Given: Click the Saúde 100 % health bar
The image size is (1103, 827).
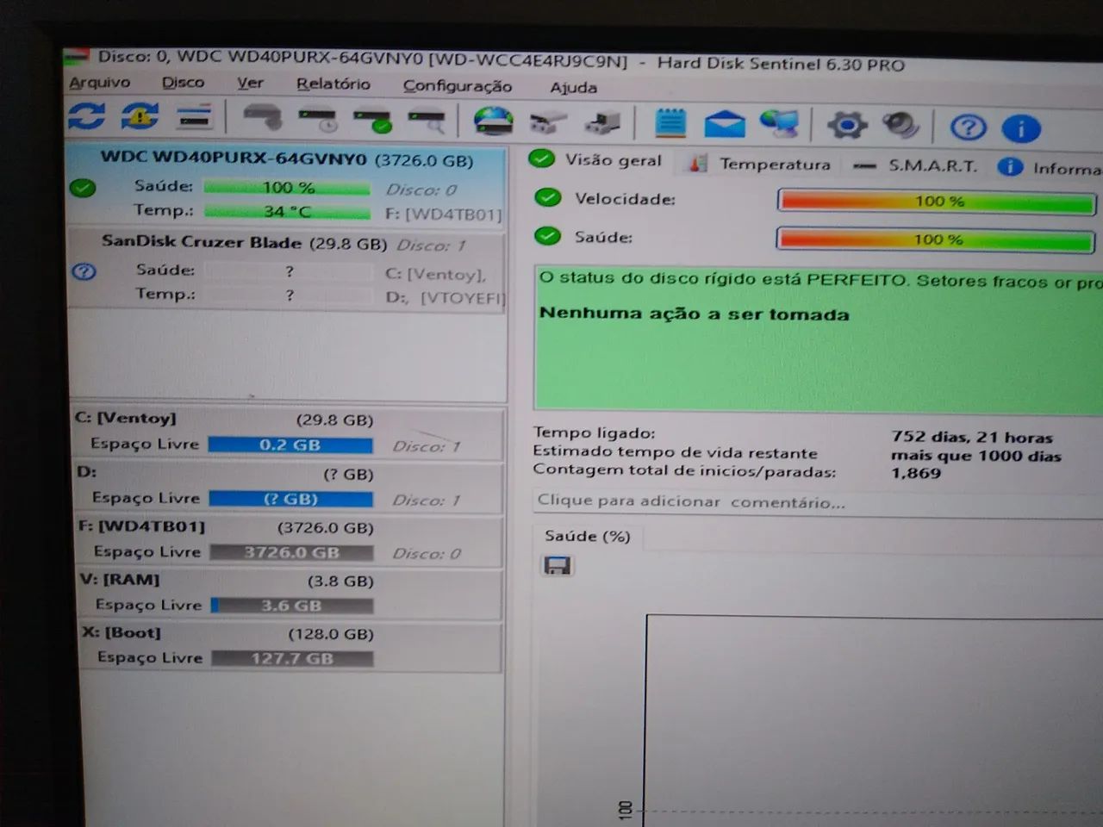Looking at the screenshot, I should pos(936,239).
